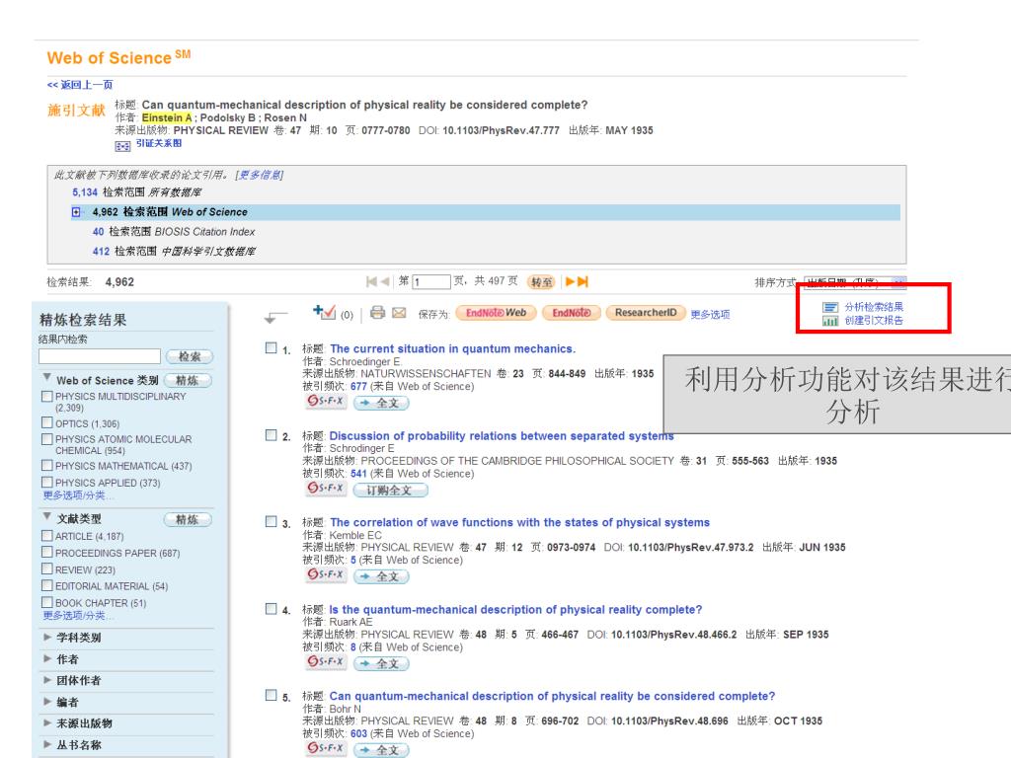The image size is (1011, 758).
Task: Go back via 返回上一页 link
Action: coord(80,85)
